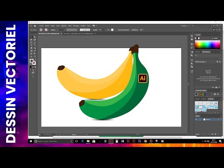
Task: Select the Rectangle shape tool
Action: [x=31, y=42]
